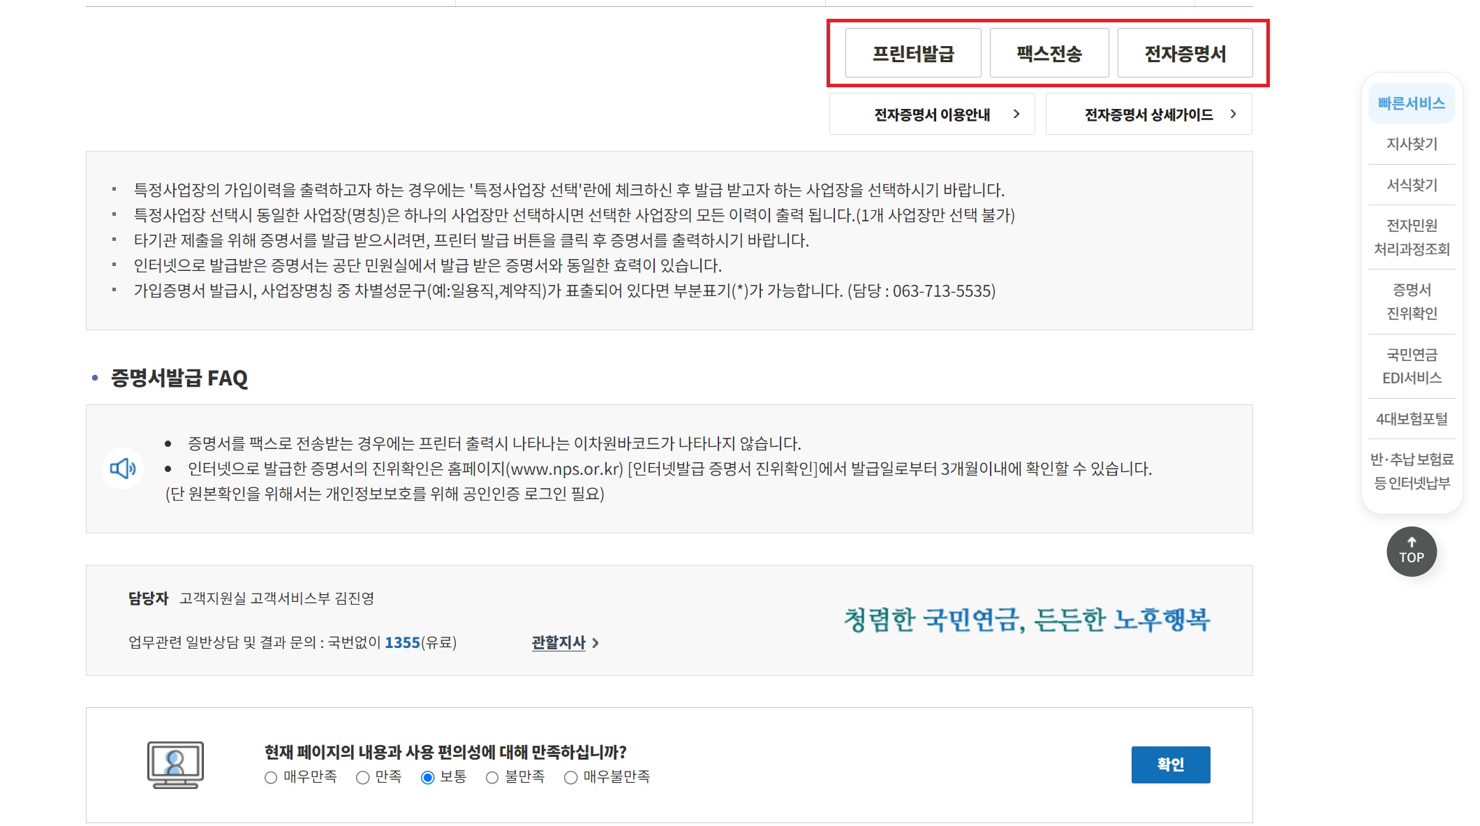The height and width of the screenshot is (826, 1480).
Task: Go to 증명서 진위확인 quick menu
Action: click(x=1412, y=302)
